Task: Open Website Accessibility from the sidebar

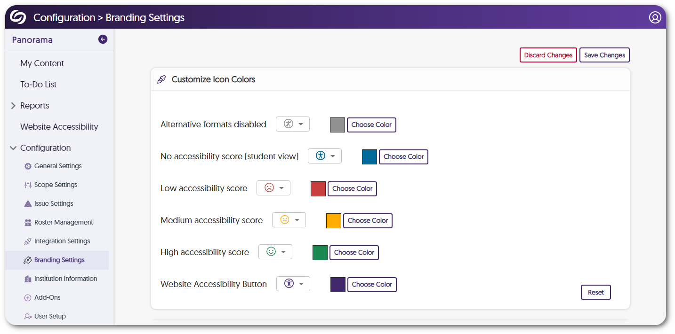Action: point(59,127)
